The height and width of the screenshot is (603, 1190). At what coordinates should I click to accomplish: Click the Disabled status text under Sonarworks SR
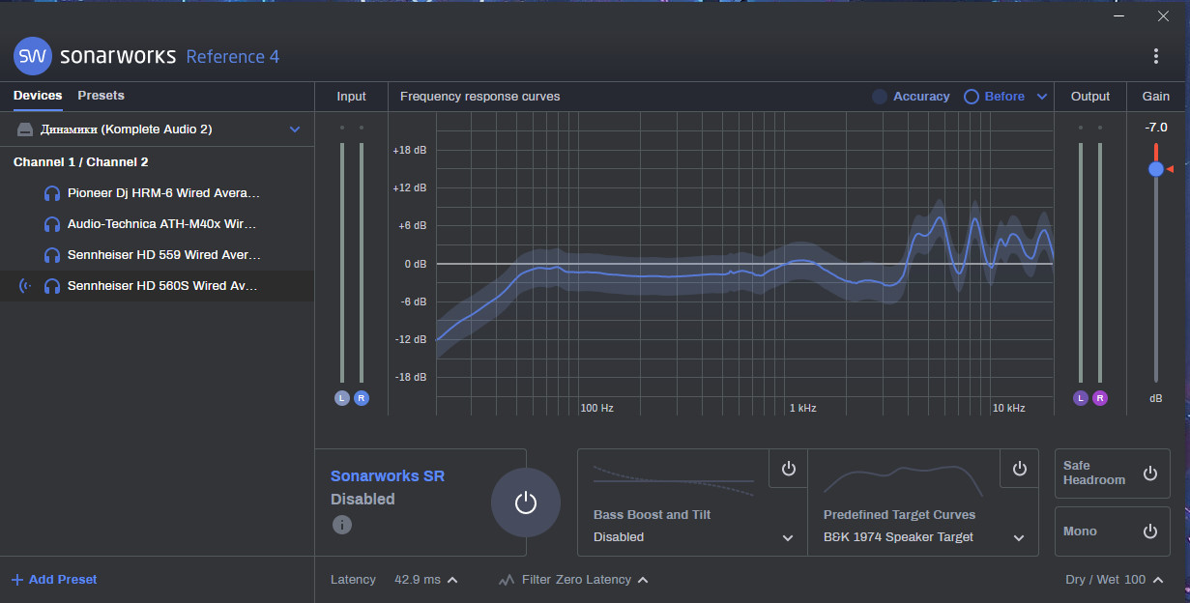(363, 499)
